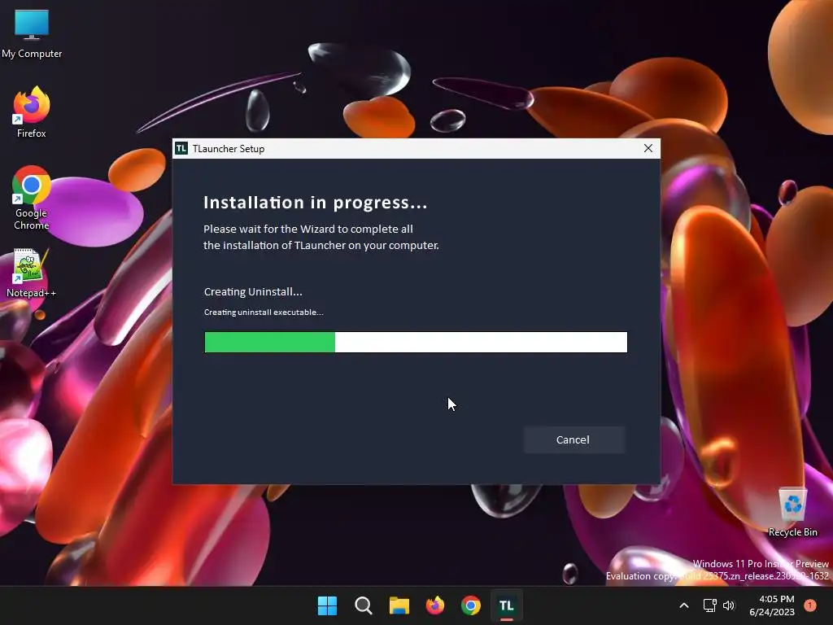Click the TLauncher taskbar icon
This screenshot has width=833, height=625.
tap(506, 605)
